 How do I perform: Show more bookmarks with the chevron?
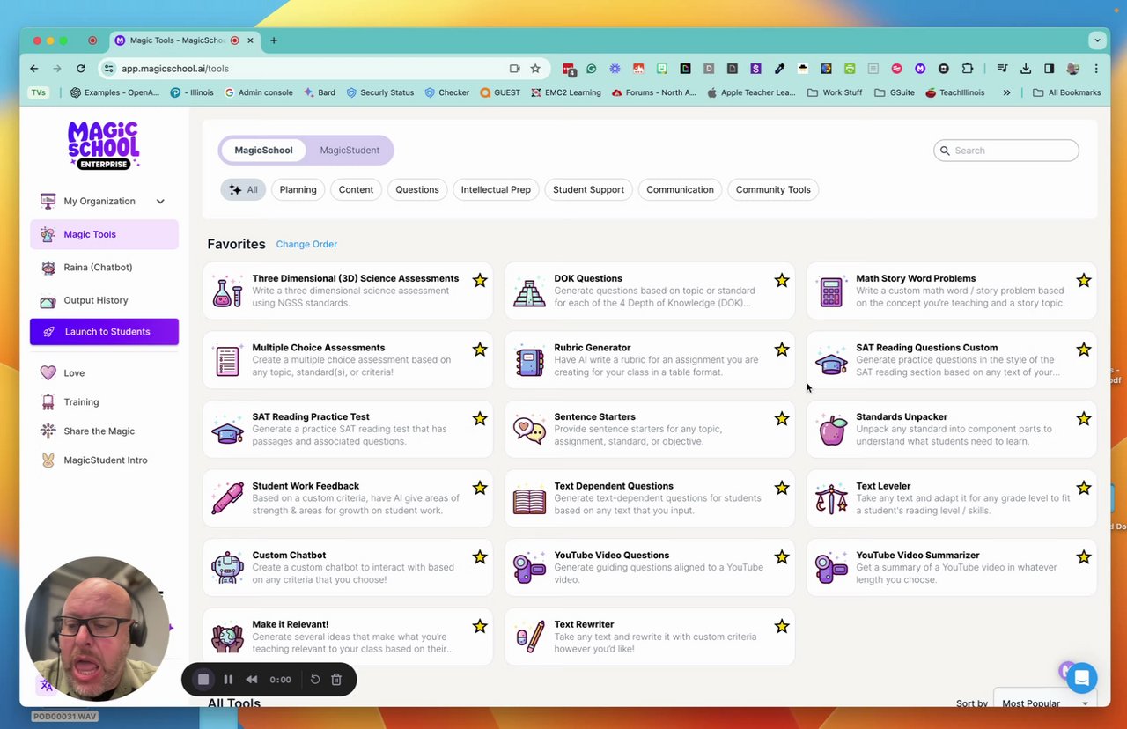tap(1006, 92)
